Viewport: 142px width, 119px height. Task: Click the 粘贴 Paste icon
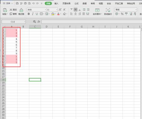tap(5, 10)
